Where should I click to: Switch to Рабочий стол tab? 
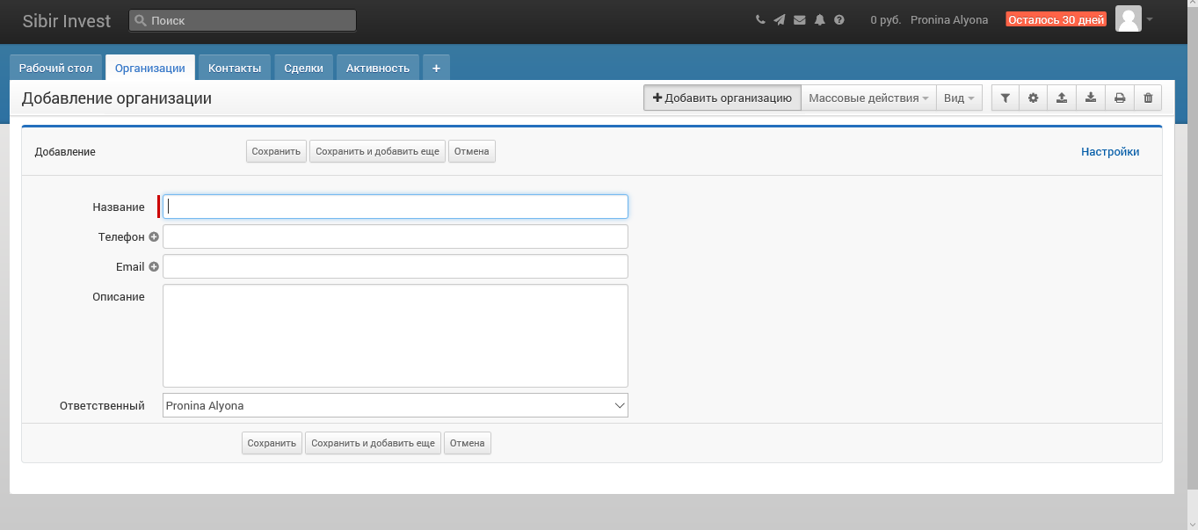tap(55, 68)
